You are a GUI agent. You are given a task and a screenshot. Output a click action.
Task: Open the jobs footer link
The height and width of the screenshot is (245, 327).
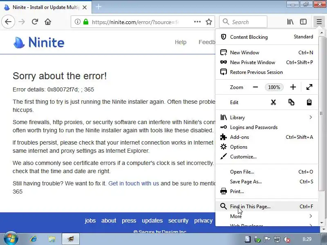[90, 220]
